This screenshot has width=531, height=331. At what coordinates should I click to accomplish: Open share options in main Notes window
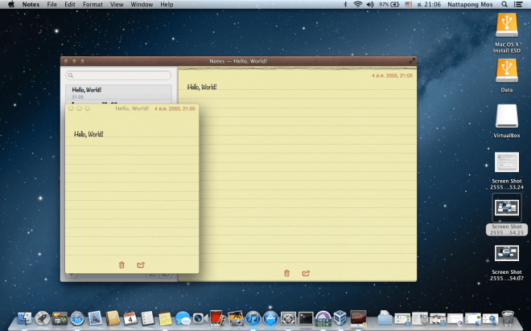306,273
